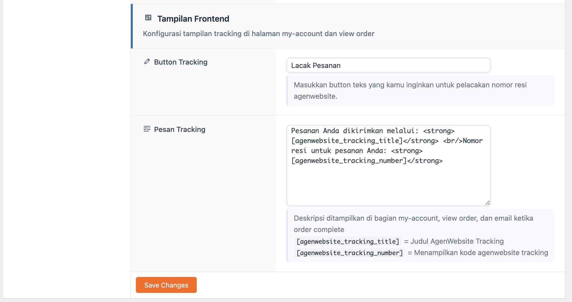Click the Konfigurasi tampilan tracking description
The image size is (572, 302).
click(x=258, y=34)
